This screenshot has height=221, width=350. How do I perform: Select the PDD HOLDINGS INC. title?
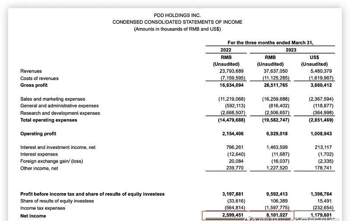(177, 15)
